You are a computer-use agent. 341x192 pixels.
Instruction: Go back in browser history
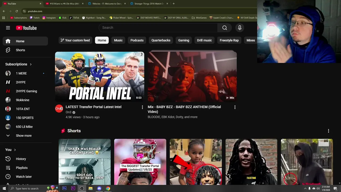(x=4, y=11)
